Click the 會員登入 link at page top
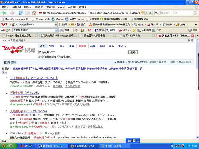 (x=21, y=41)
